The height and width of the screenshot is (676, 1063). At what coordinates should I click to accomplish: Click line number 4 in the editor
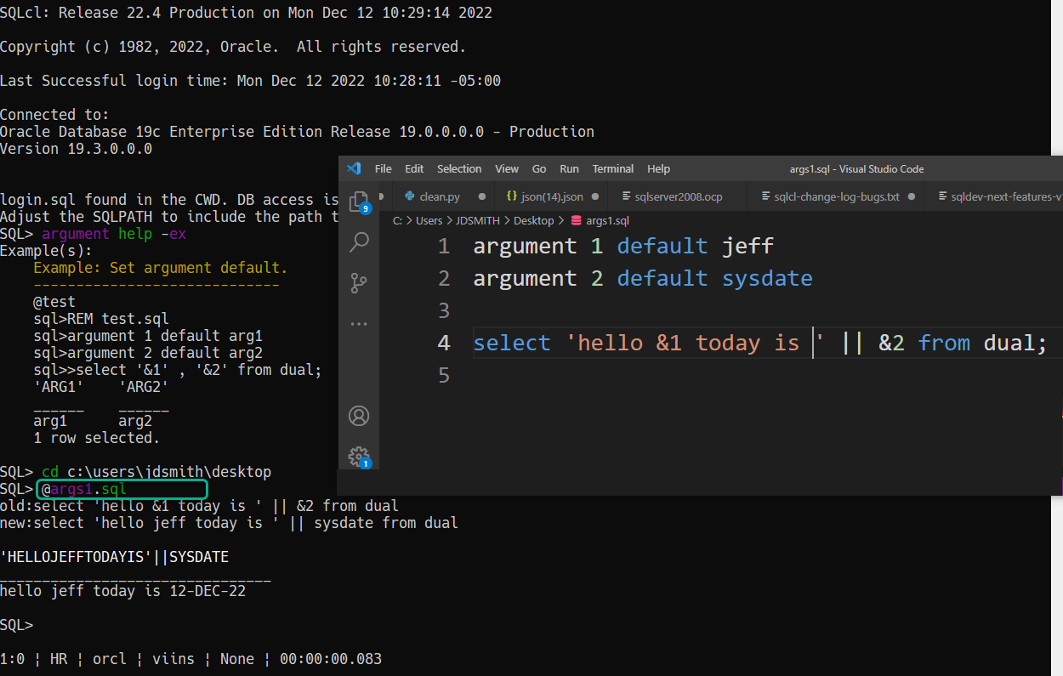[444, 344]
